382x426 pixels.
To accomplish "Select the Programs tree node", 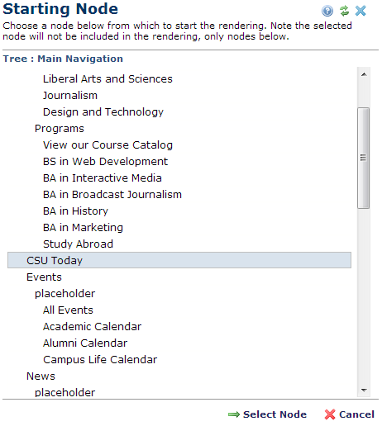I will click(x=60, y=129).
